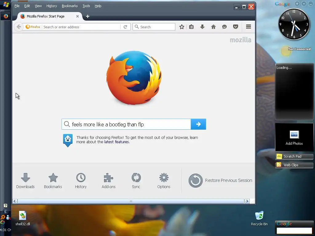The height and width of the screenshot is (236, 315).
Task: Open History clock shortcut on start page
Action: pos(81,181)
